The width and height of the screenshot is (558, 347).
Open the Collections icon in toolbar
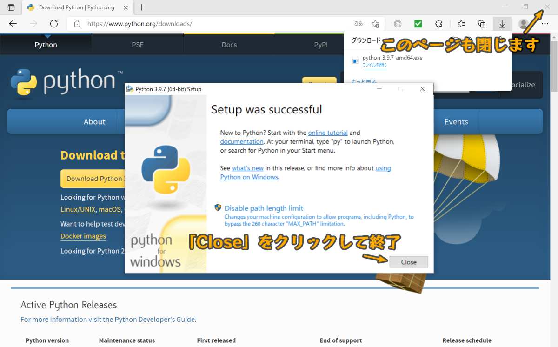(482, 24)
